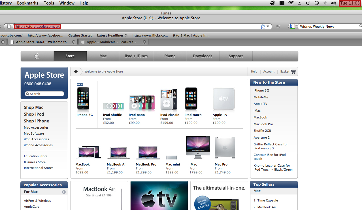Viewport: 362px width, 210px height.
Task: Click the RSS icon beside Latest Headlines
Action: click(126, 35)
